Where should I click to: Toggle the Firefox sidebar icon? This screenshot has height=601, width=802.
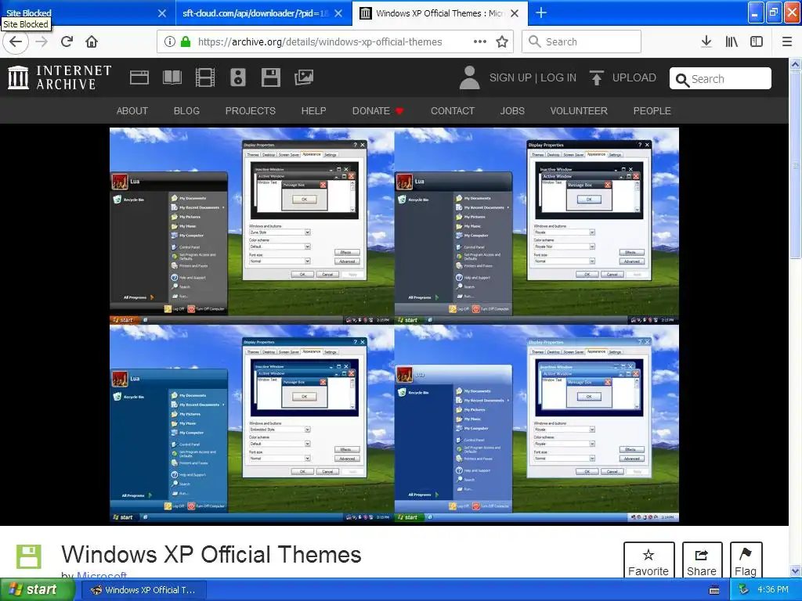click(757, 41)
